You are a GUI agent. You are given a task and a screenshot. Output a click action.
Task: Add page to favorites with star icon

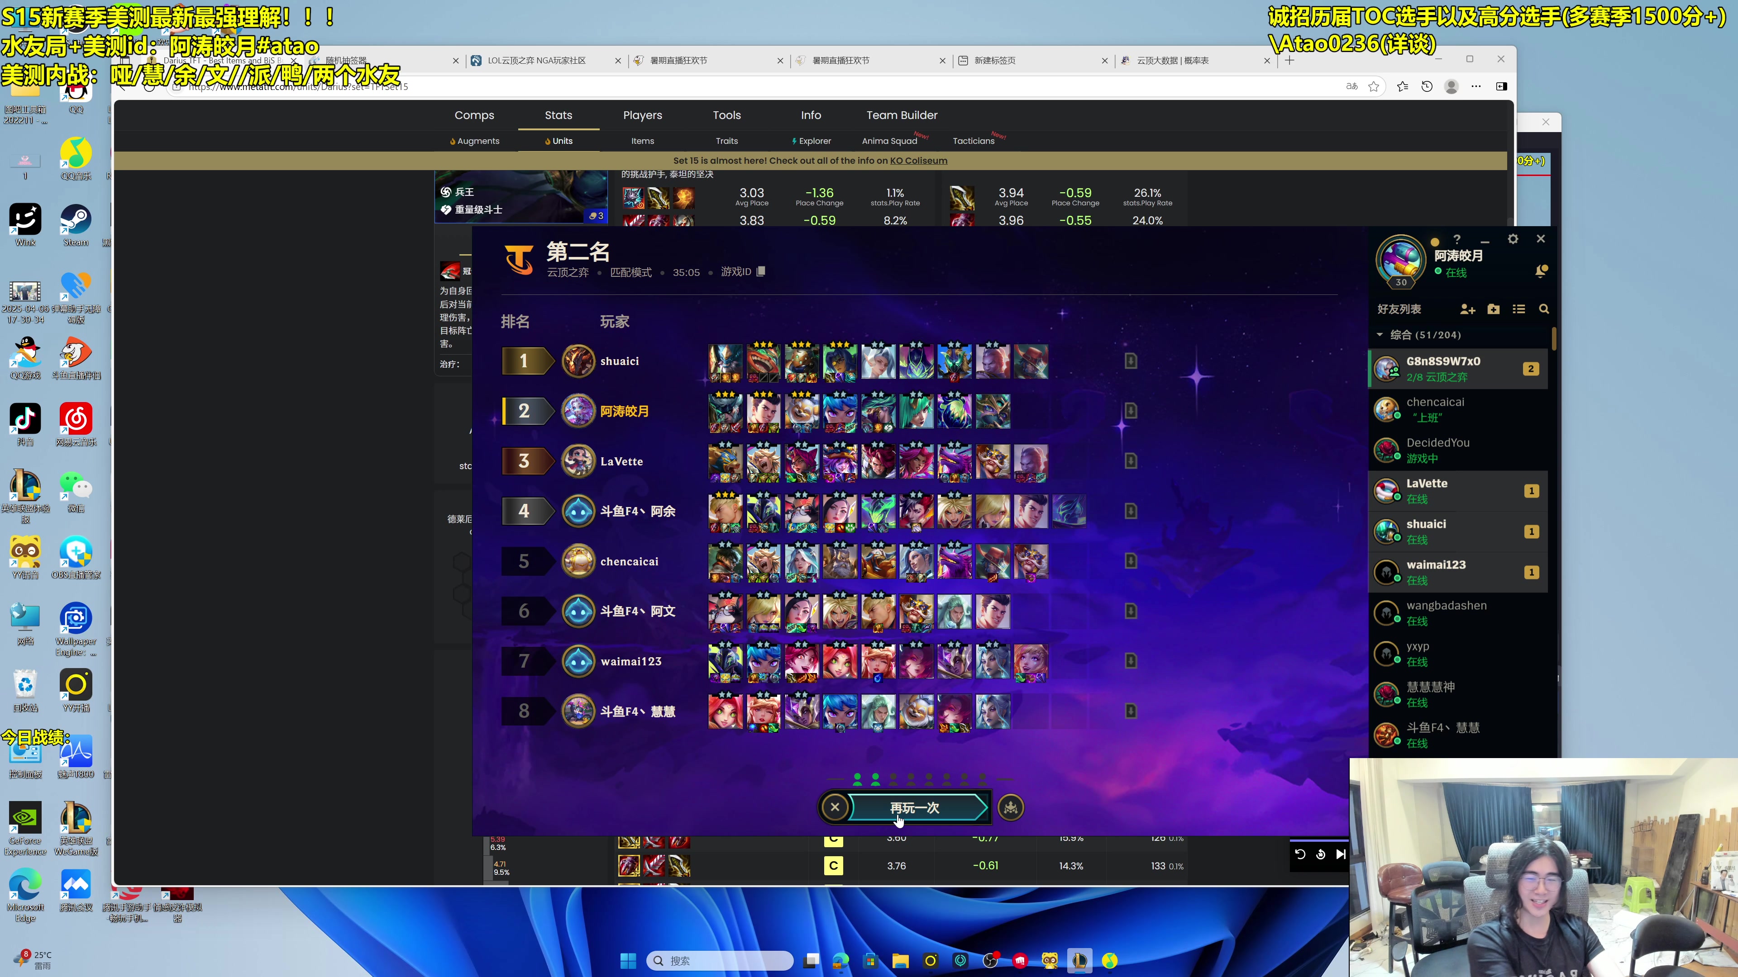point(1374,86)
